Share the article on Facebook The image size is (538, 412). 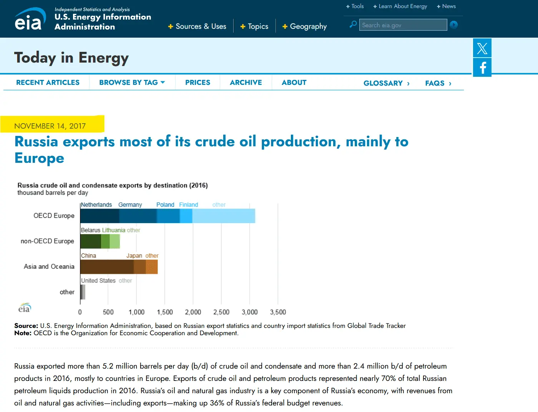coord(482,68)
